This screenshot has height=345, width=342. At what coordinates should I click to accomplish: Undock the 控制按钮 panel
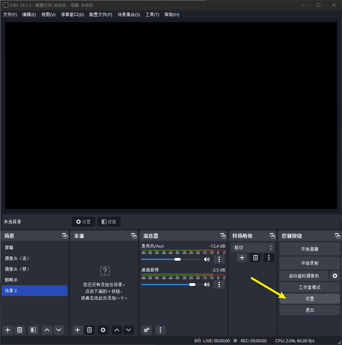pos(338,236)
